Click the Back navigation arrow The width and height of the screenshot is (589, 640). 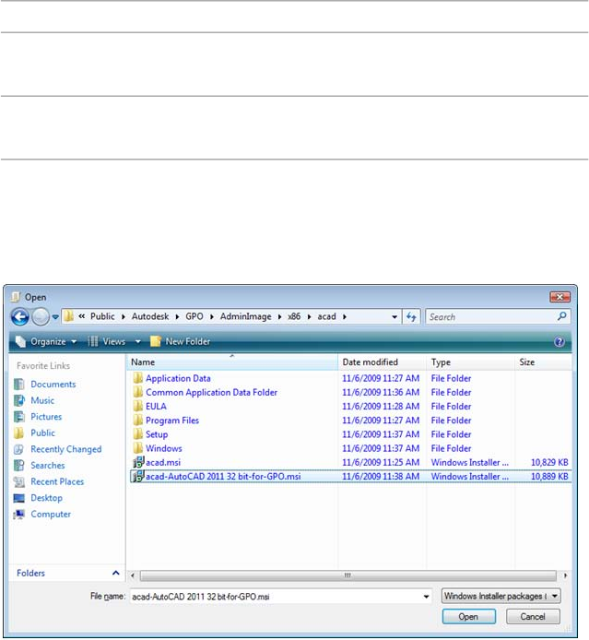click(x=19, y=316)
